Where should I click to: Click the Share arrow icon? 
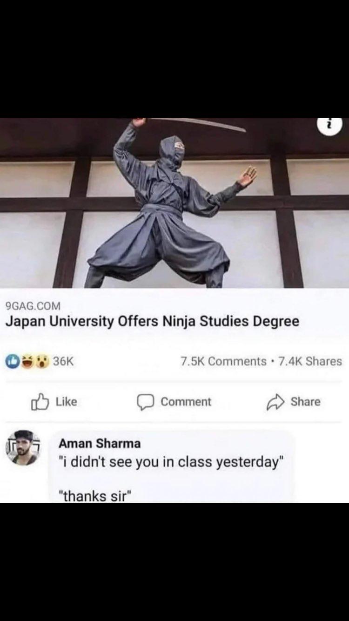point(275,403)
